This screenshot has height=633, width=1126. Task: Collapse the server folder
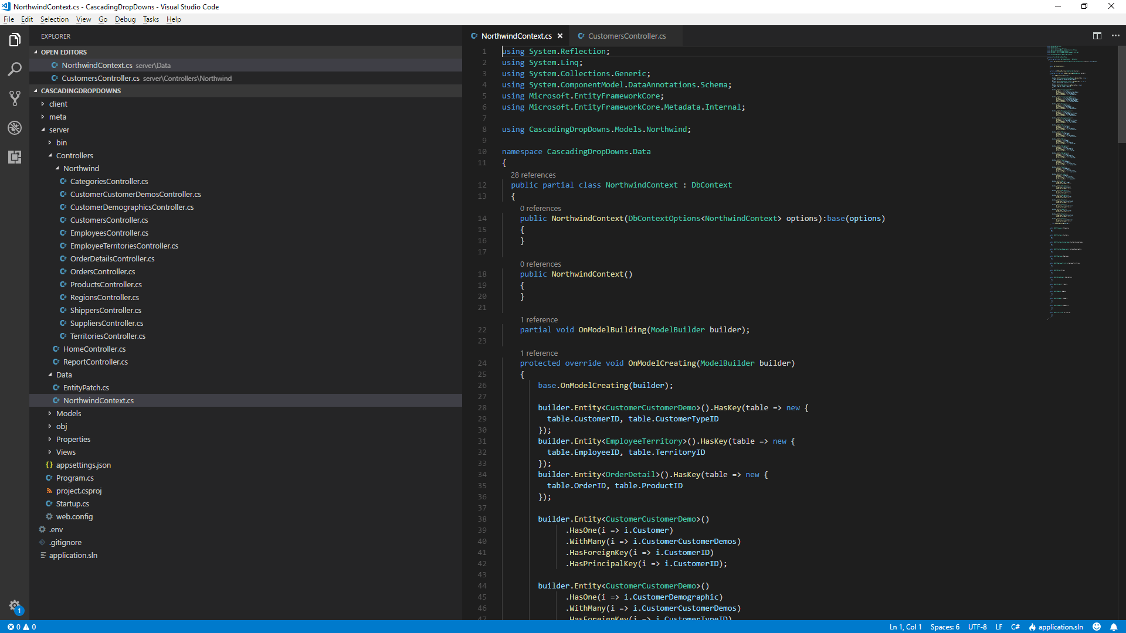[43, 130]
